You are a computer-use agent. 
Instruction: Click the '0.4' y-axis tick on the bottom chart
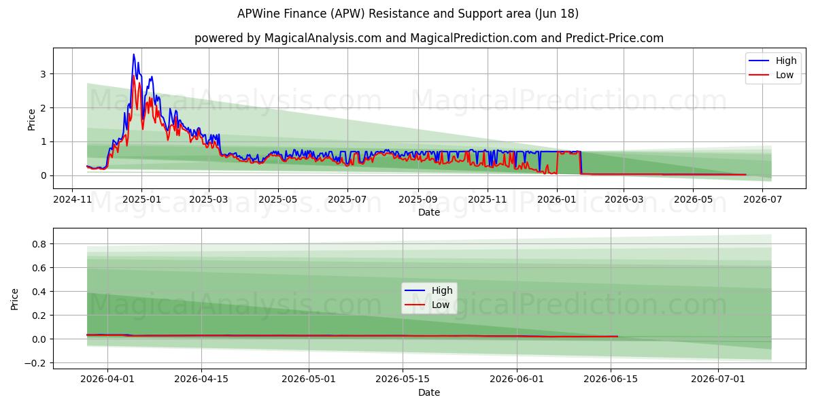(x=38, y=292)
